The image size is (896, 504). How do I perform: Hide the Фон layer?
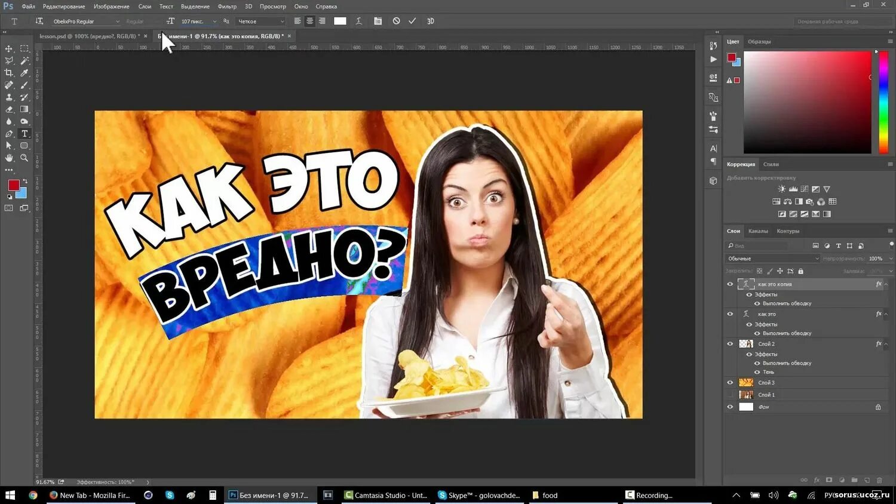coord(729,407)
